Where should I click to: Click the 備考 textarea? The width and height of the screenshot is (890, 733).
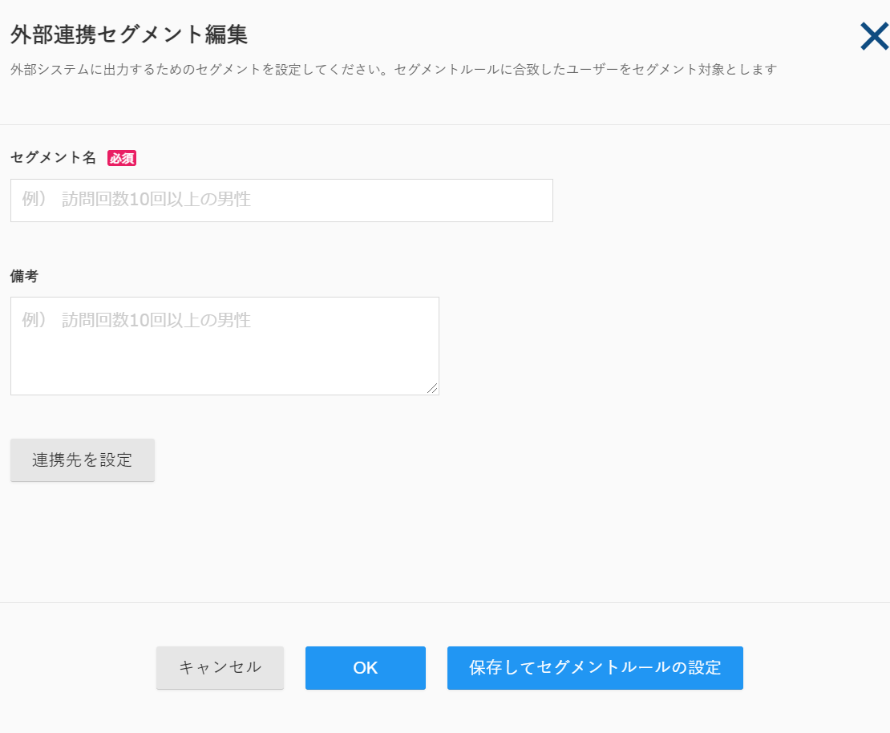tap(225, 346)
